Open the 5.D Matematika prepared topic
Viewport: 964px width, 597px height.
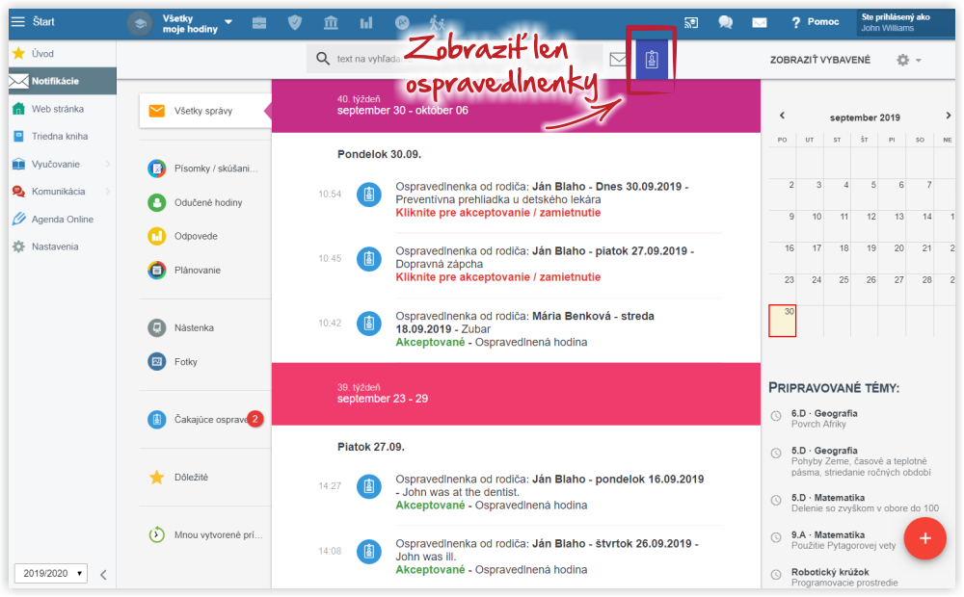pyautogui.click(x=865, y=503)
